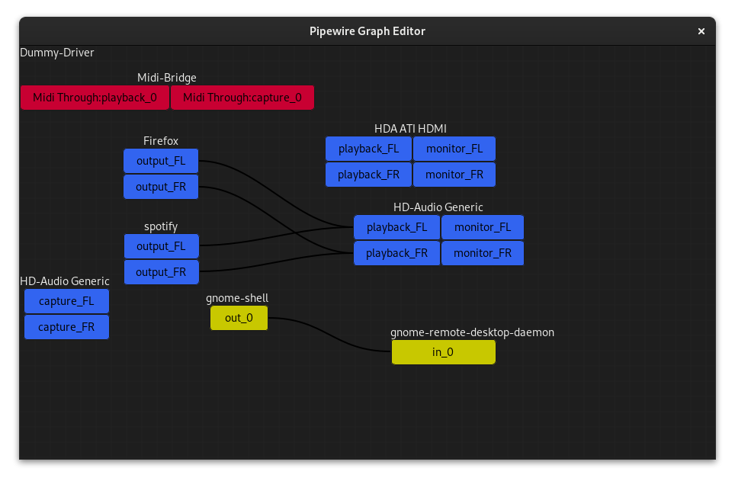Select spotify output_FR port
735x481 pixels.
tap(161, 272)
